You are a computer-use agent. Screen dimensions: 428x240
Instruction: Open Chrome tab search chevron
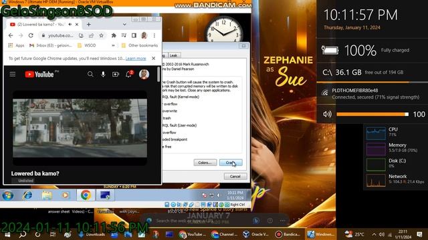[x=124, y=25]
